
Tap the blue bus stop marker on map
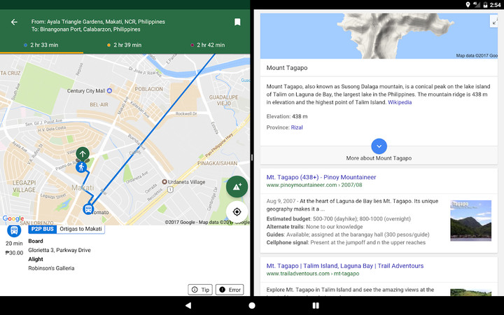[x=88, y=209]
